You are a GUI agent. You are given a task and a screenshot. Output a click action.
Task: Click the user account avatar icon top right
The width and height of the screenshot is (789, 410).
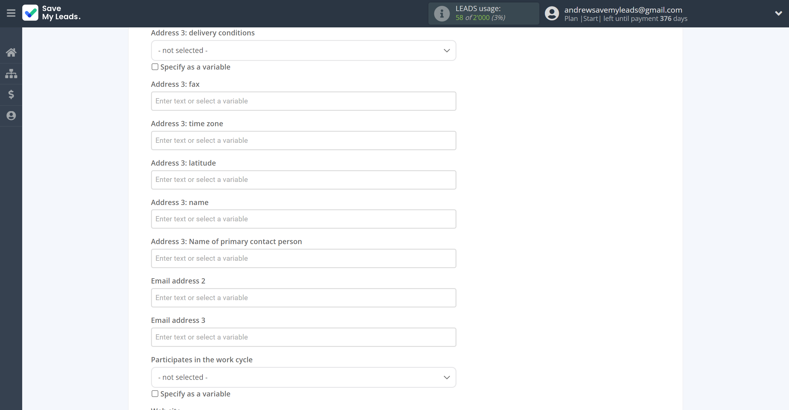552,14
